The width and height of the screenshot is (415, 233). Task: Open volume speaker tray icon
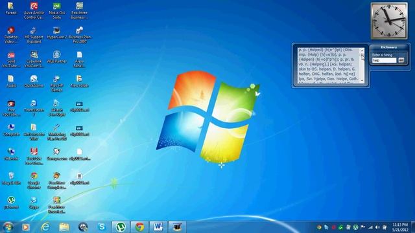(377, 227)
